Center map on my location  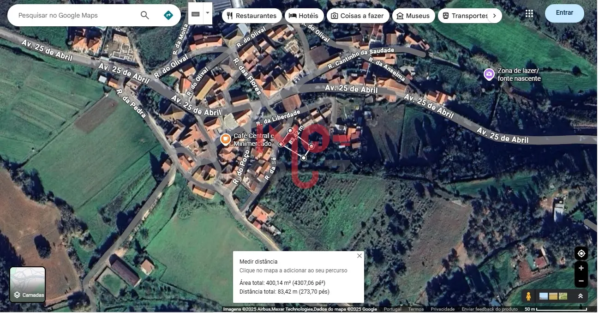581,253
